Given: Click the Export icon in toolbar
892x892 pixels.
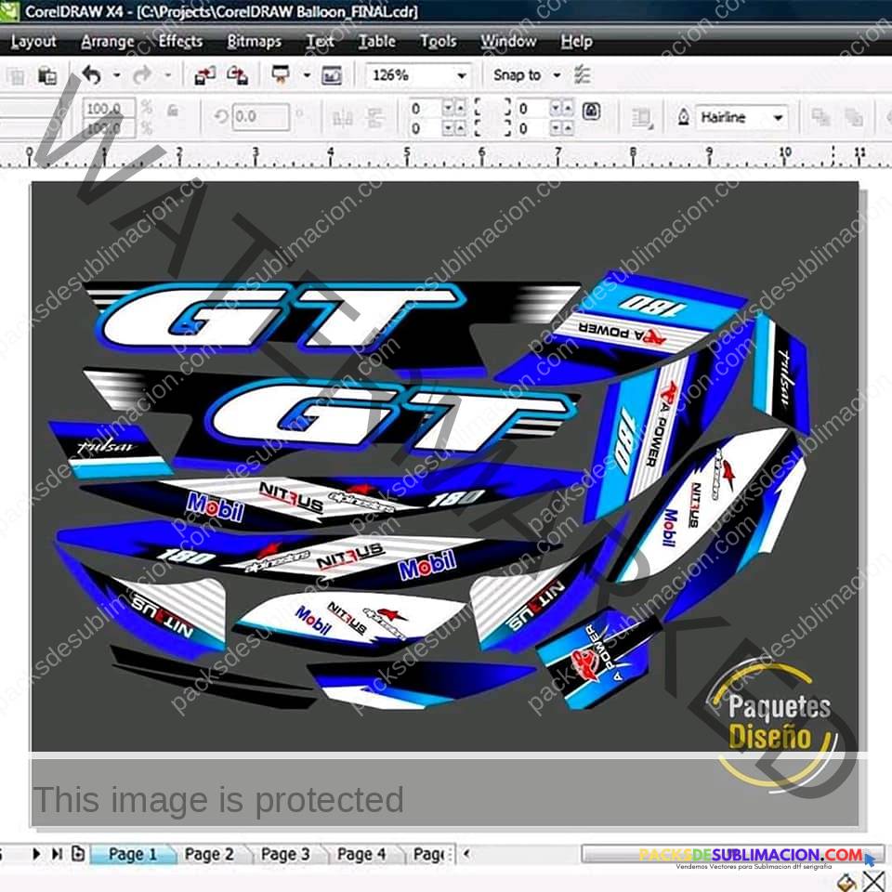Looking at the screenshot, I should pos(237,75).
